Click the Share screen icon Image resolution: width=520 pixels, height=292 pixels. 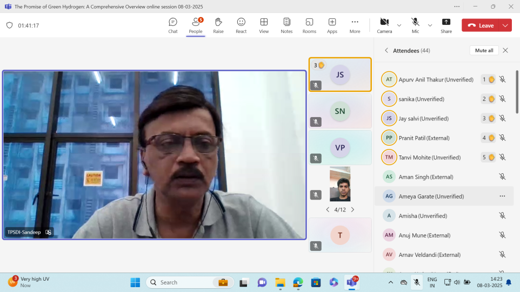pos(446,25)
